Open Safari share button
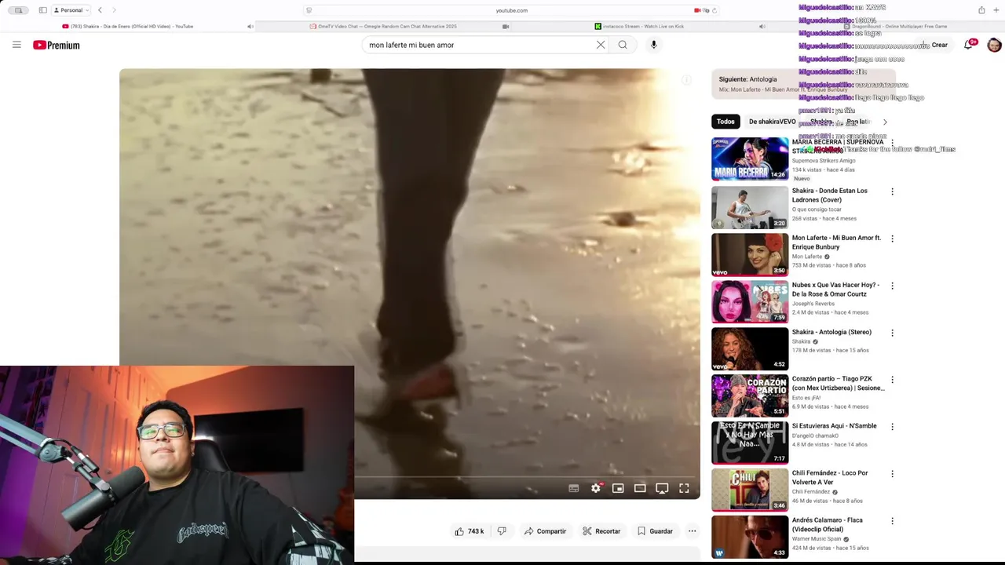This screenshot has height=565, width=1005. (981, 10)
